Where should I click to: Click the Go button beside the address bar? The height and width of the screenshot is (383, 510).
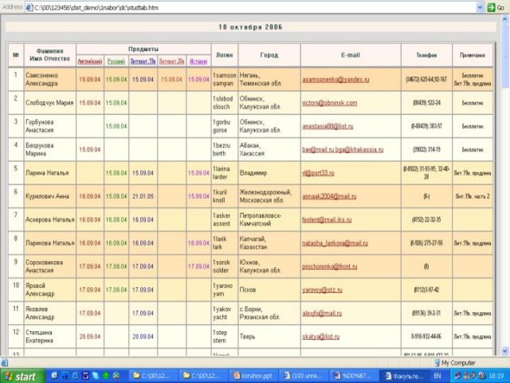coord(496,6)
